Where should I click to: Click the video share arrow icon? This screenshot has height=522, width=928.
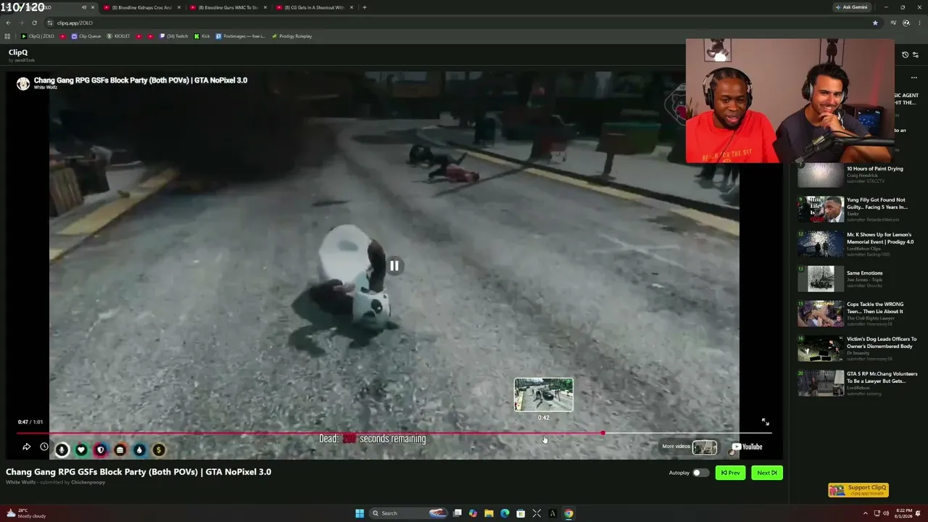click(x=26, y=447)
